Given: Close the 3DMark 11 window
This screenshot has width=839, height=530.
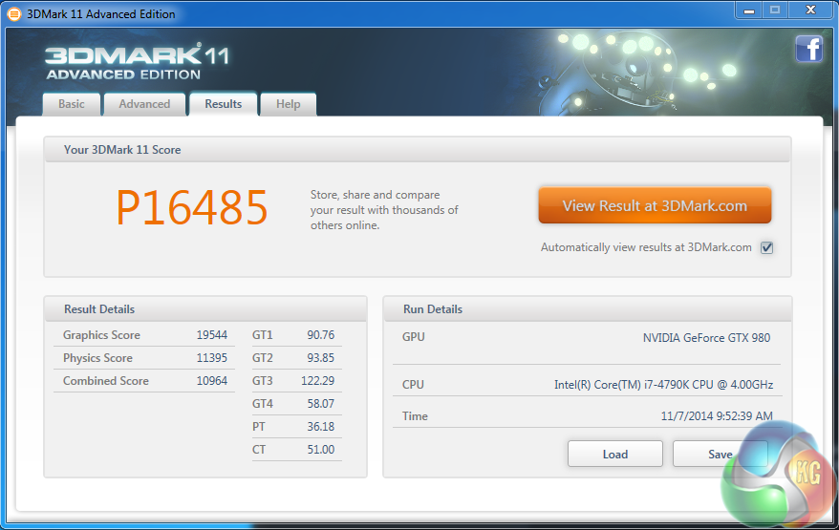Looking at the screenshot, I should click(811, 10).
